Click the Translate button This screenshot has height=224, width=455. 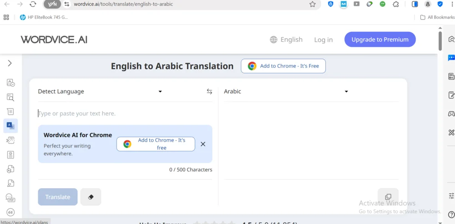[x=58, y=197]
